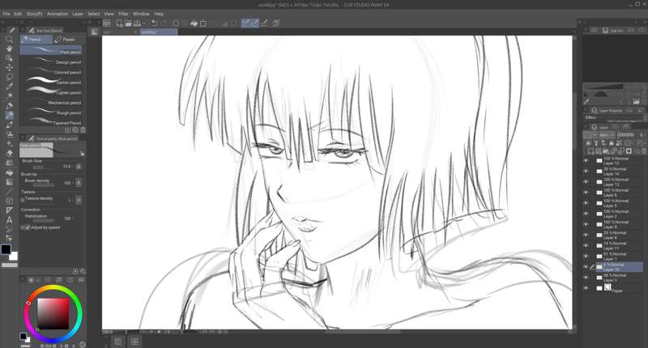
Task: Click the Brush Size slider
Action: click(43, 167)
